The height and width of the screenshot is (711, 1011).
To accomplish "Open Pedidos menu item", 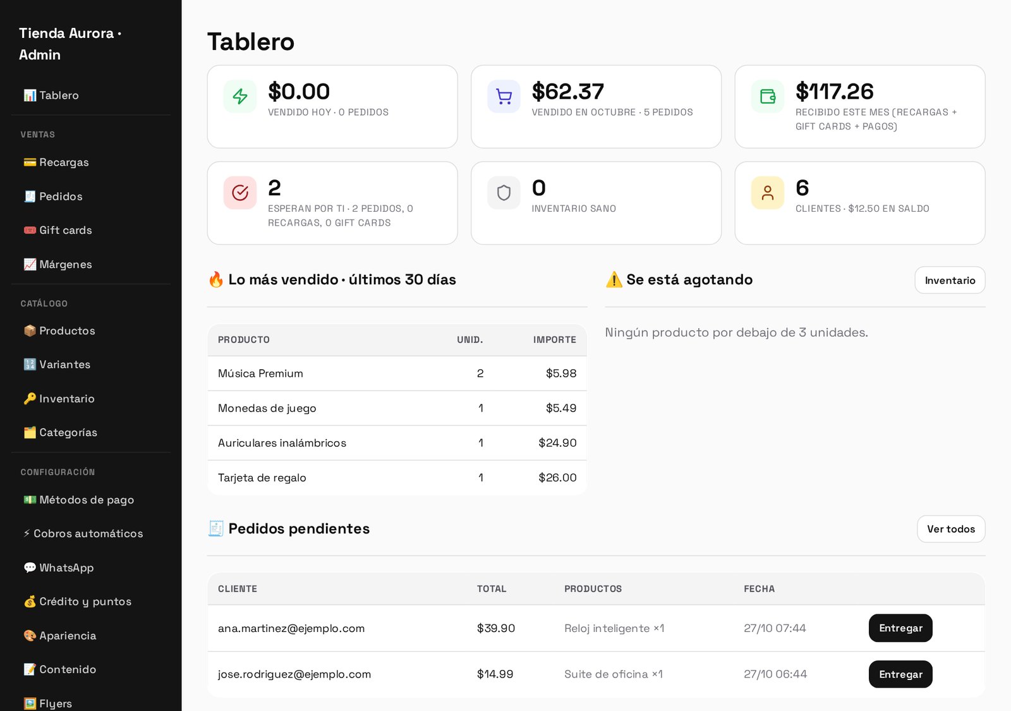I will point(90,197).
